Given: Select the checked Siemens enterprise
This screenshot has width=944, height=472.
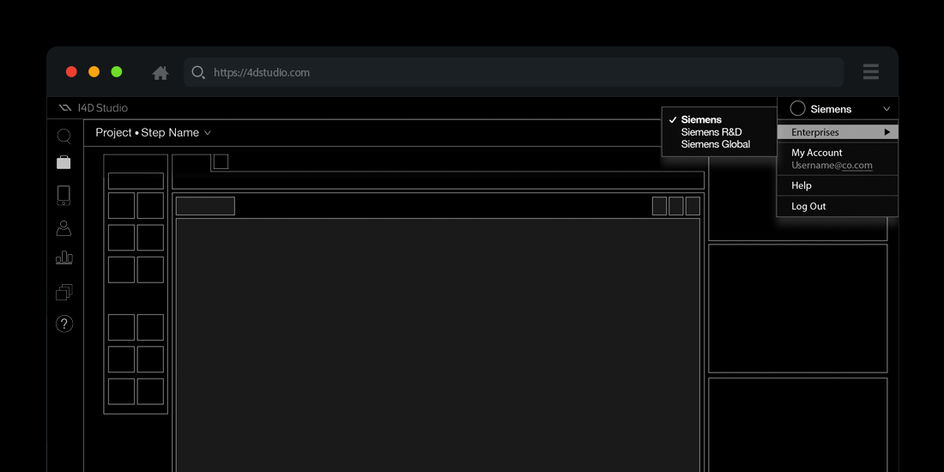Looking at the screenshot, I should [701, 120].
